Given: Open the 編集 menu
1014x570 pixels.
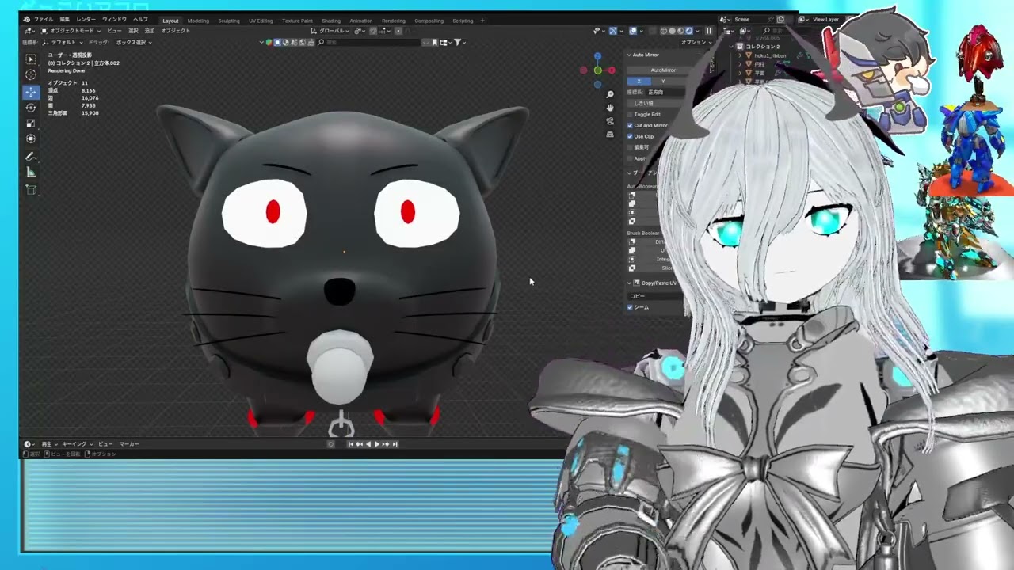Looking at the screenshot, I should click(65, 20).
